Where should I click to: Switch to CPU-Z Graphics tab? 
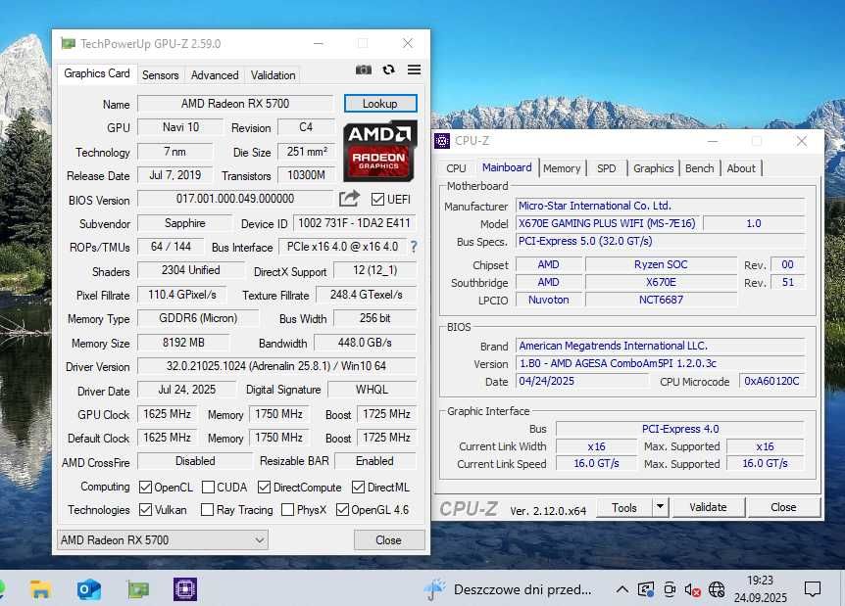click(653, 168)
